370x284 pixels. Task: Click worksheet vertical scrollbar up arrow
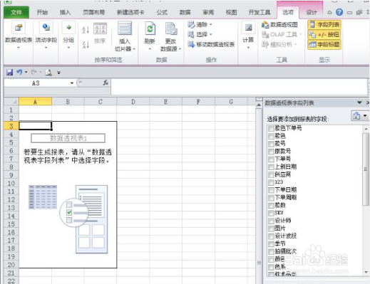tap(259, 105)
